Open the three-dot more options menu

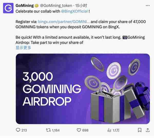click(148, 6)
